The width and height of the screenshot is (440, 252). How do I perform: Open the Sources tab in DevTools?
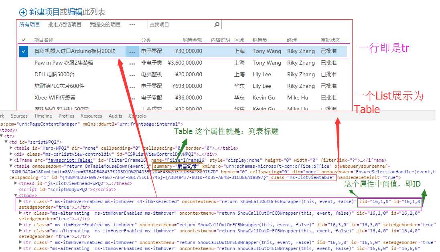pyautogui.click(x=19, y=116)
